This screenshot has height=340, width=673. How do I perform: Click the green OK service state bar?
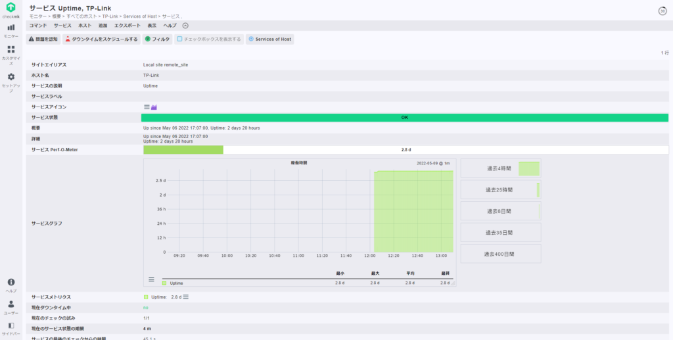(405, 118)
